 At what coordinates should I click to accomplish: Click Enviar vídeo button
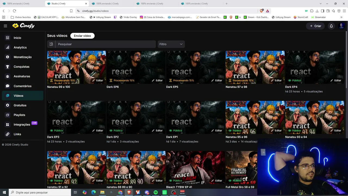click(82, 36)
